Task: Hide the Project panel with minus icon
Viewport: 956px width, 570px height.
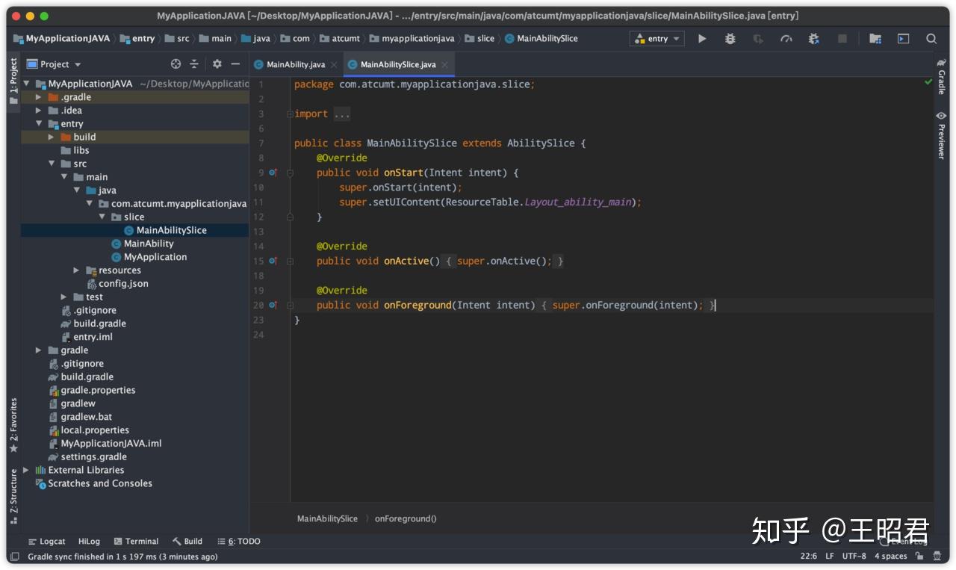Action: 236,64
